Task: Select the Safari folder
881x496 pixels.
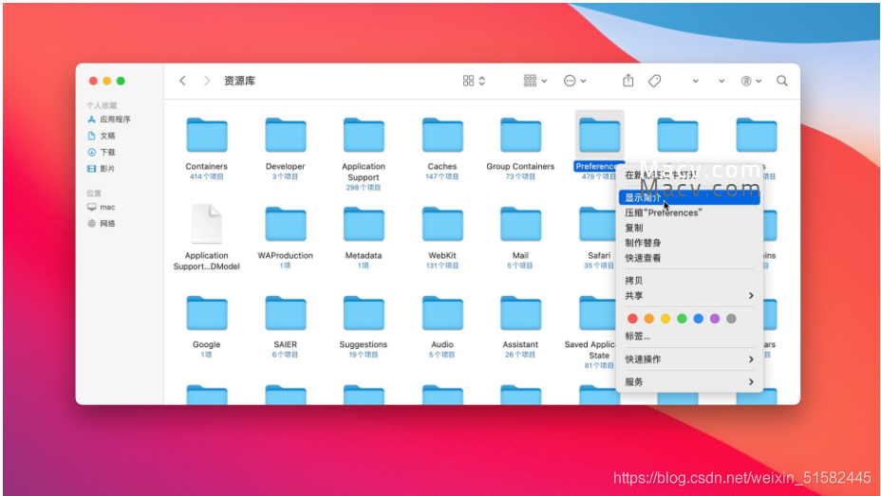Action: point(598,225)
